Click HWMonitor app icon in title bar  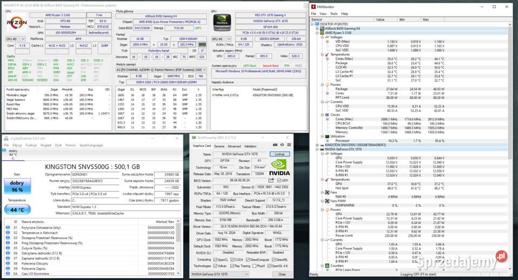[313, 6]
